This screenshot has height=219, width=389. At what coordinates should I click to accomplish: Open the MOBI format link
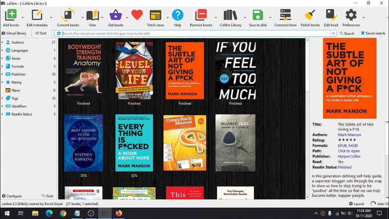[x=353, y=145]
